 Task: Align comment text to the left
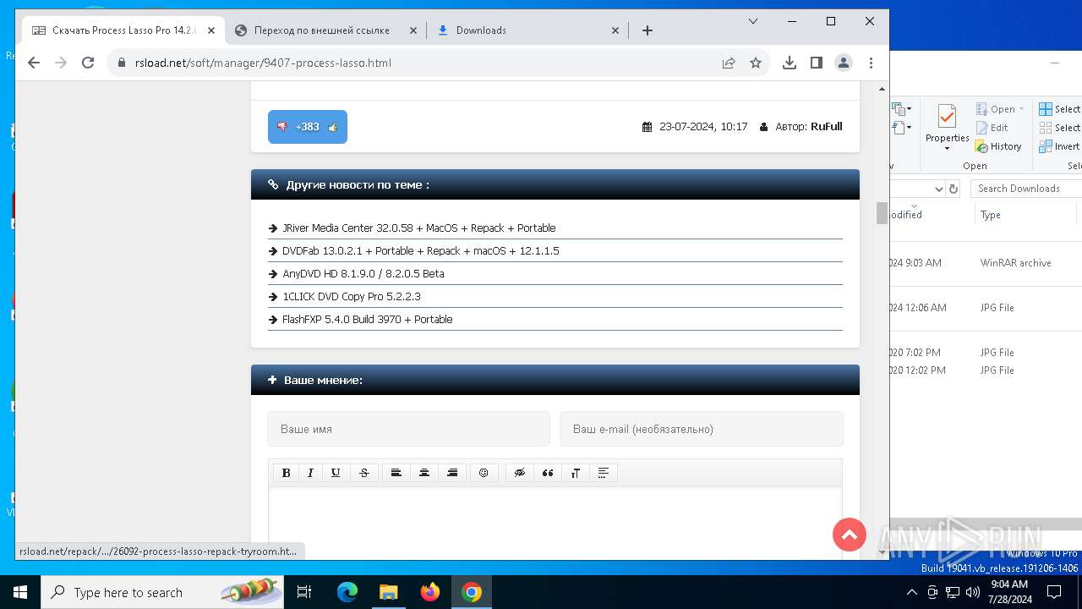(396, 473)
